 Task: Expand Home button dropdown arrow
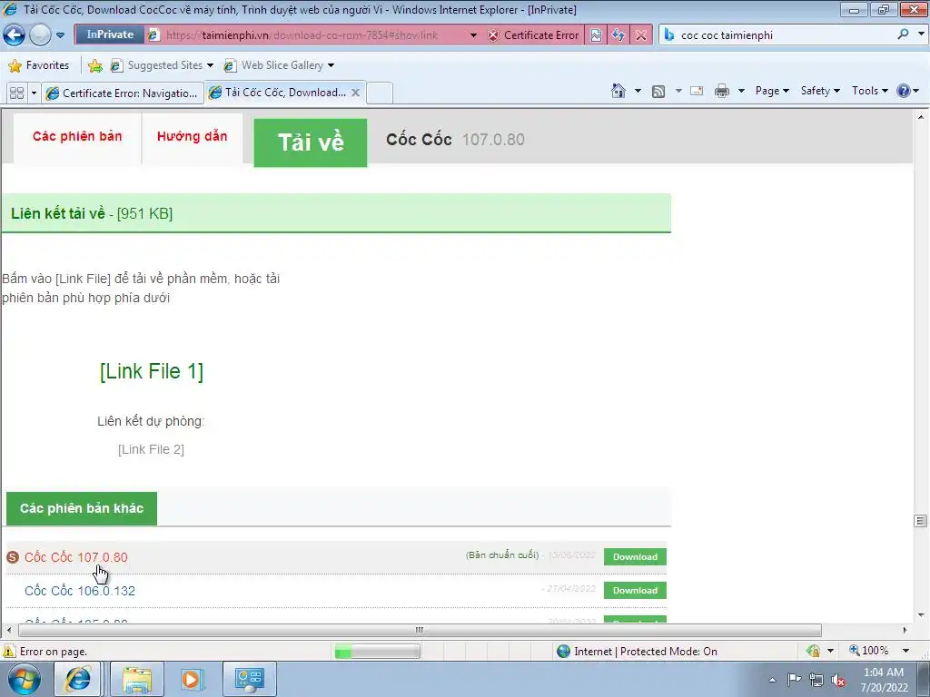click(x=638, y=91)
